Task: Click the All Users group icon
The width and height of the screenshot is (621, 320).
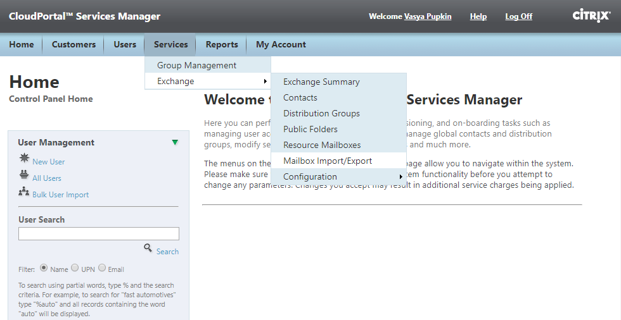Action: (24, 175)
